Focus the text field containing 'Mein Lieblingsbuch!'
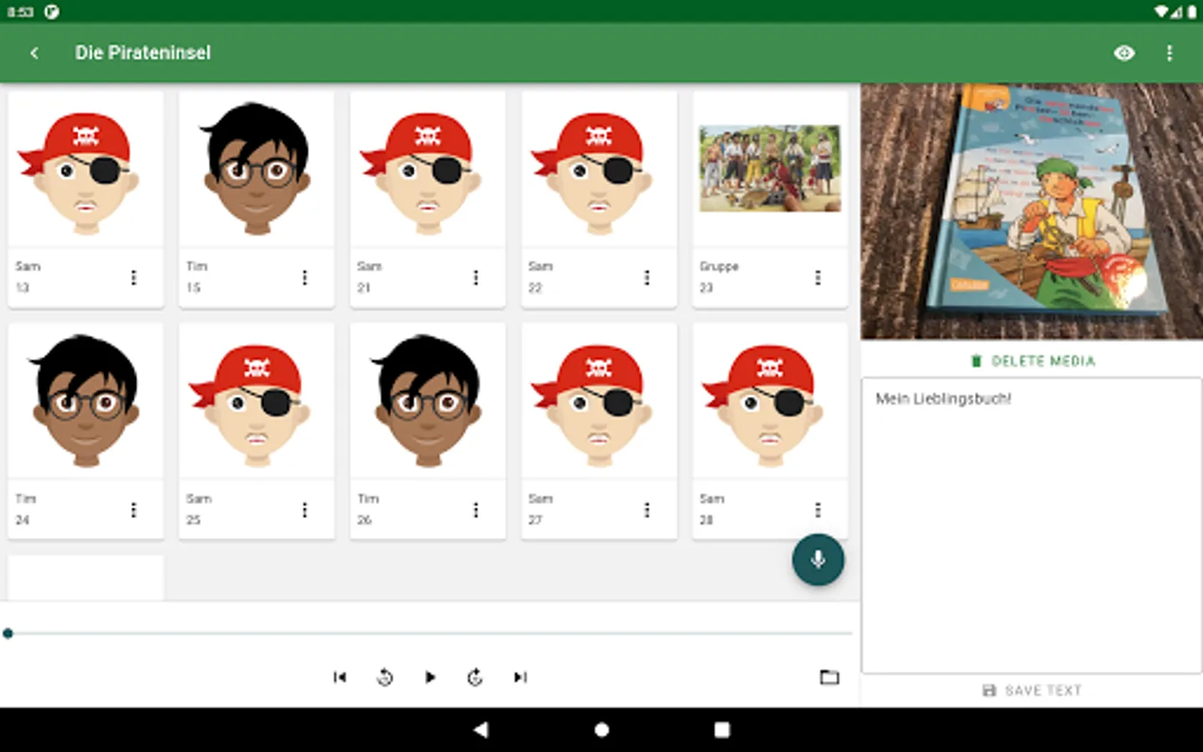The height and width of the screenshot is (752, 1203). pos(1032,526)
